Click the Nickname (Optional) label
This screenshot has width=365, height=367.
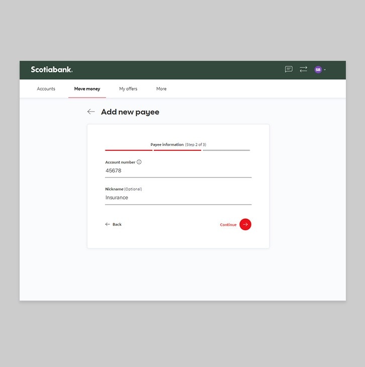coord(123,189)
